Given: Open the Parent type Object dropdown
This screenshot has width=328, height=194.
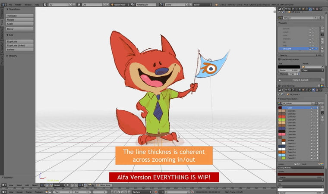Looking at the screenshot, I should tap(312, 70).
